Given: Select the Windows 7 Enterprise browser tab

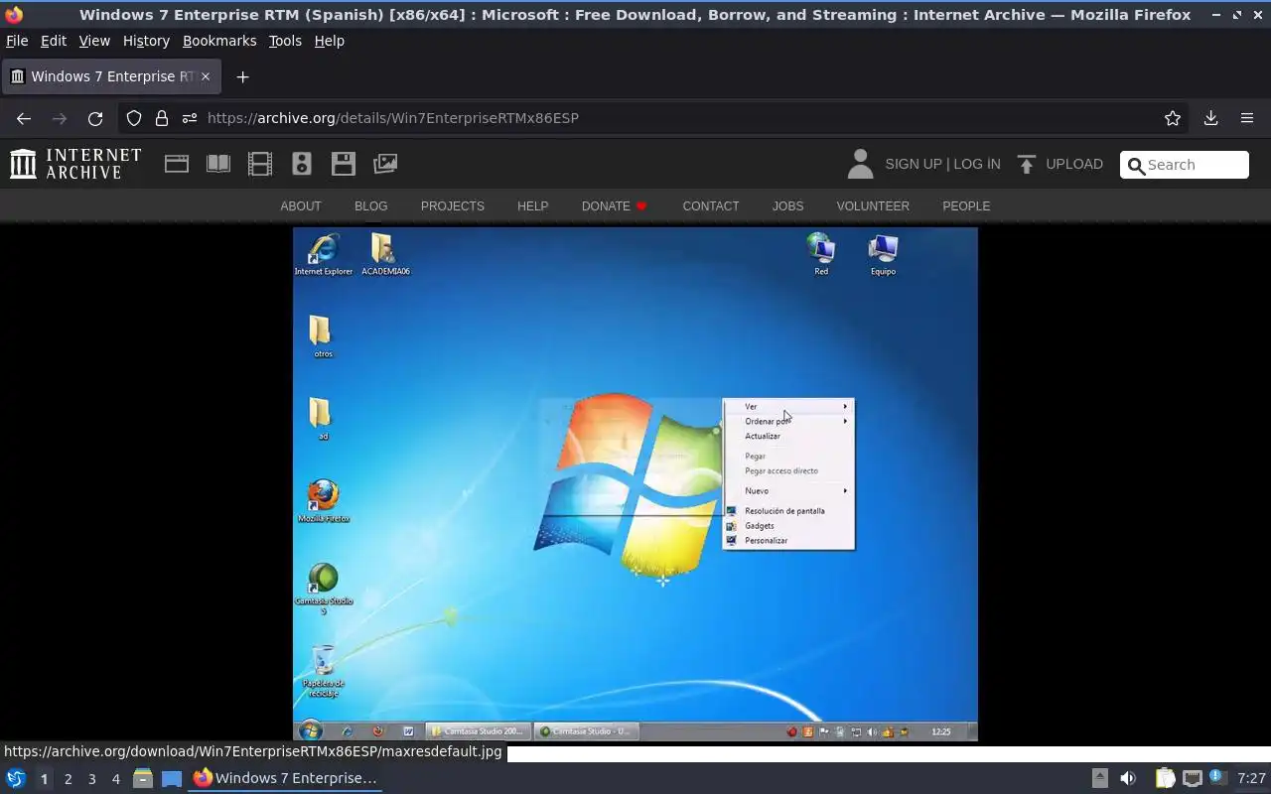Looking at the screenshot, I should click(110, 76).
